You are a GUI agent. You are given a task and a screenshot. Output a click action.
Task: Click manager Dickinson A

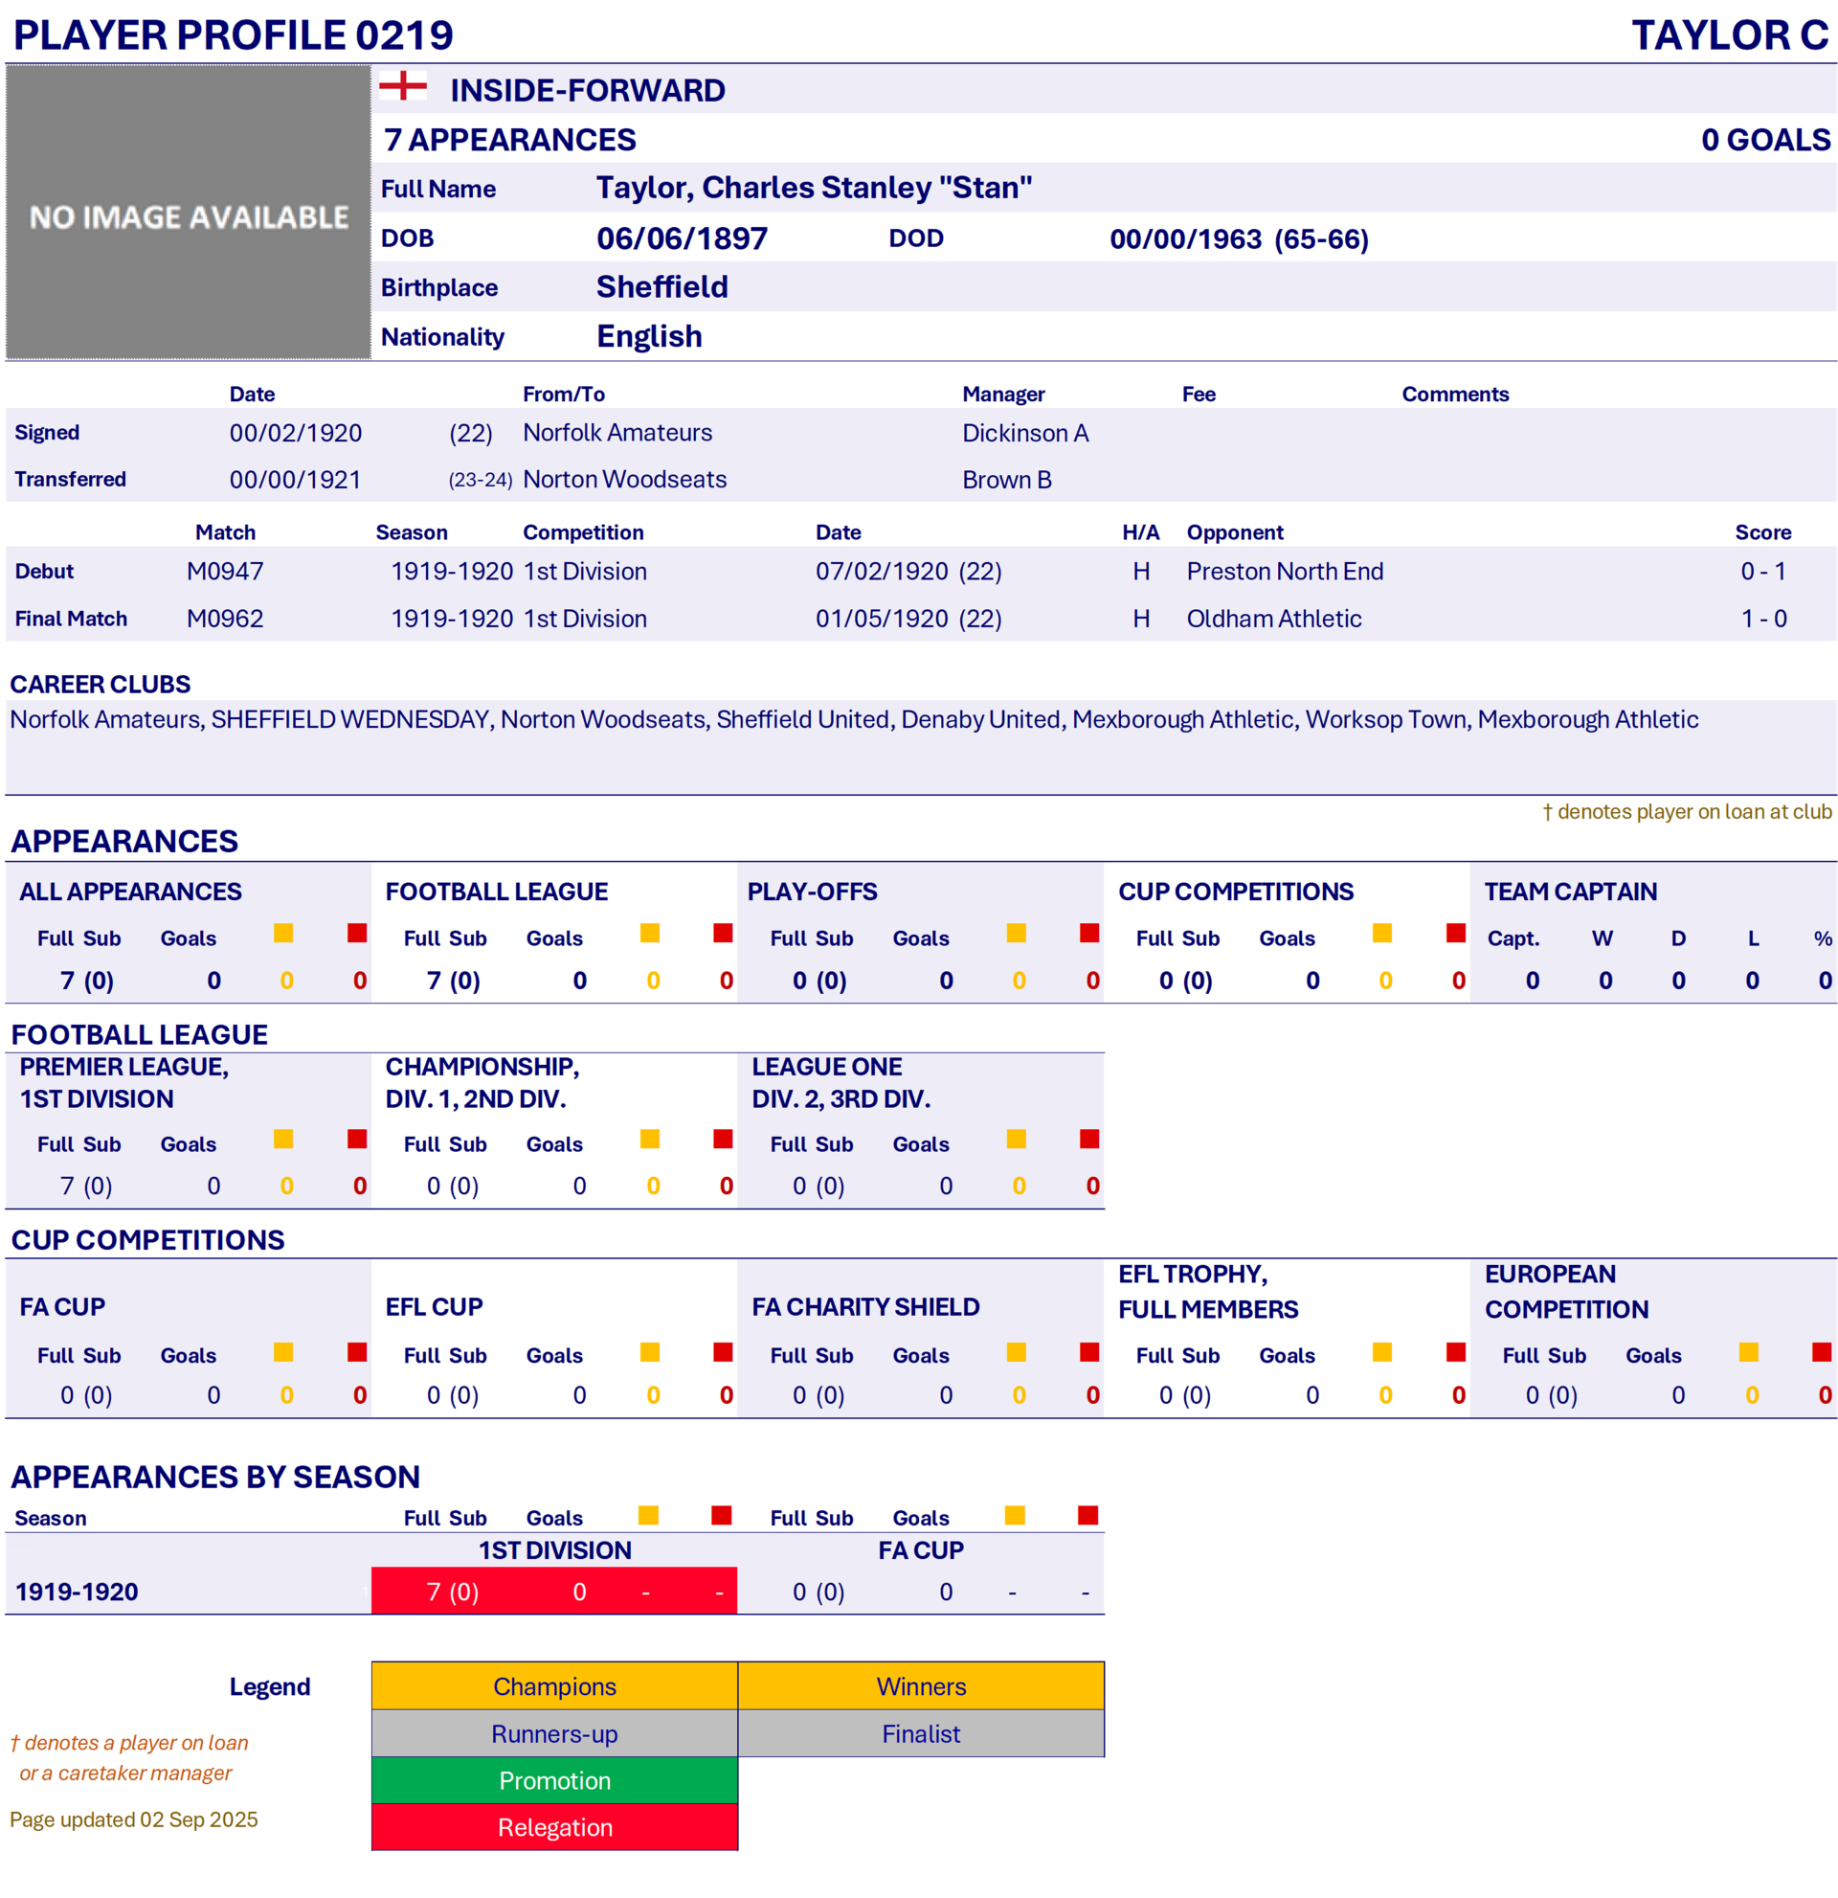(1025, 433)
